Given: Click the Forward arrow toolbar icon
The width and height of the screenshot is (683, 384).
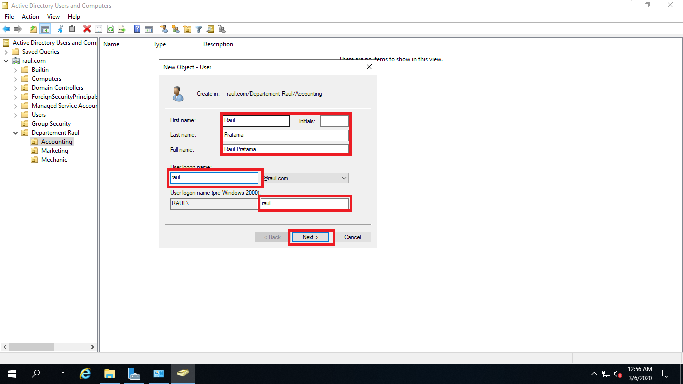Looking at the screenshot, I should 18,29.
